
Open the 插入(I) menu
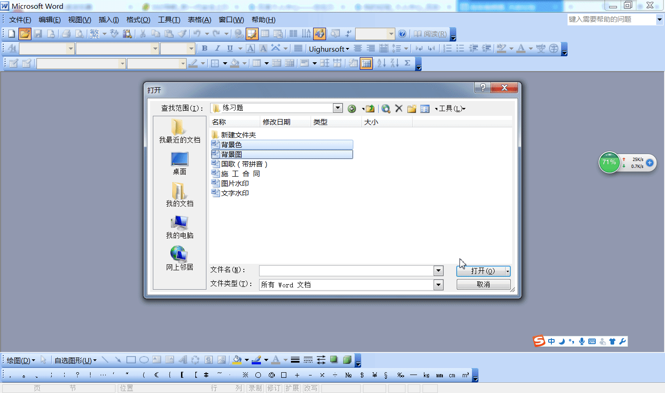[109, 19]
